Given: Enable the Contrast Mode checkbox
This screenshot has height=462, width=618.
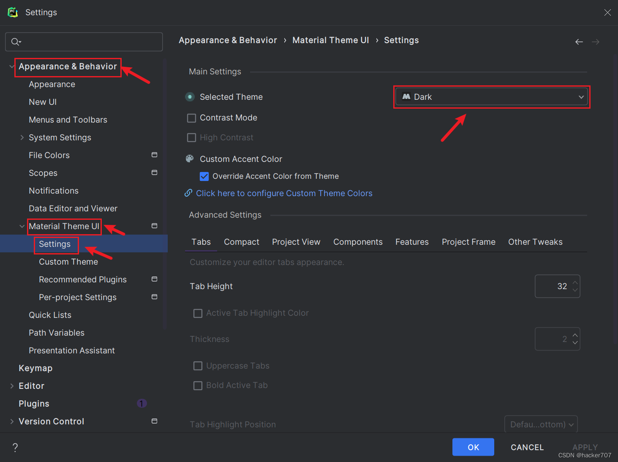Looking at the screenshot, I should pos(192,118).
